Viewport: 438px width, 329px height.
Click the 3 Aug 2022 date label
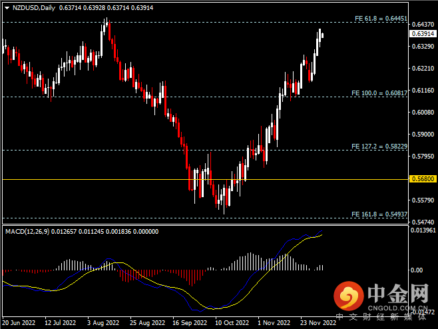tap(102, 323)
